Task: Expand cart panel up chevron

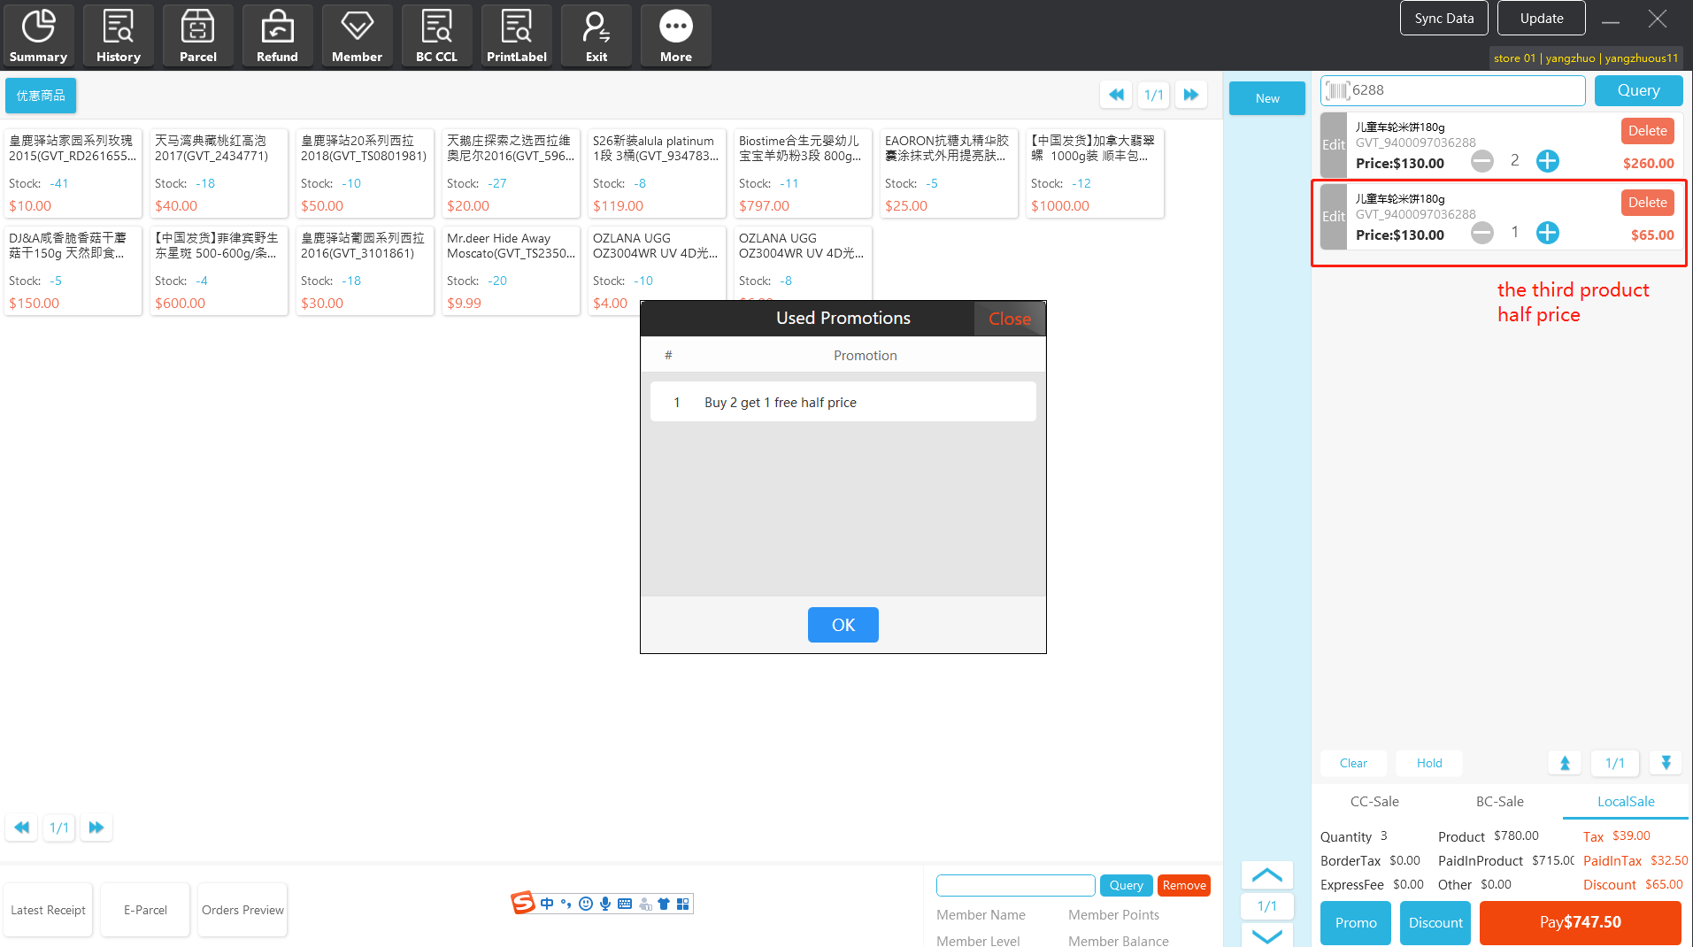Action: point(1266,875)
